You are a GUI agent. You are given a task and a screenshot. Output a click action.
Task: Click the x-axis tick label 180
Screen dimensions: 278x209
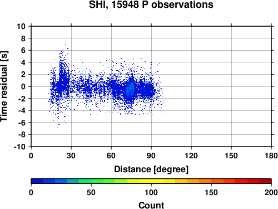point(271,155)
